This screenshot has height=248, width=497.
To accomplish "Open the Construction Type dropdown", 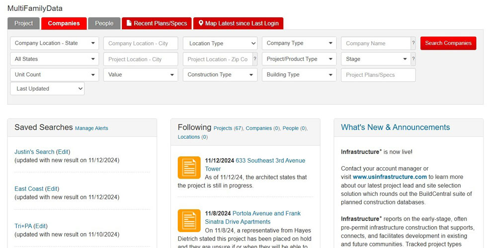I will point(220,74).
